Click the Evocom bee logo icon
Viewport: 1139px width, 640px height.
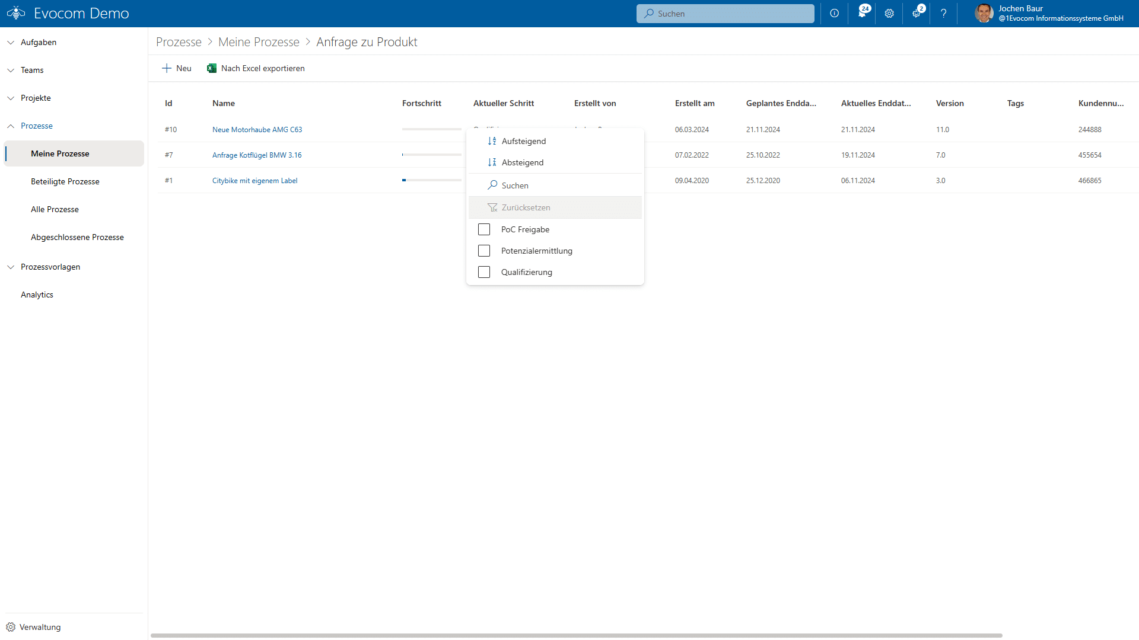coord(16,13)
